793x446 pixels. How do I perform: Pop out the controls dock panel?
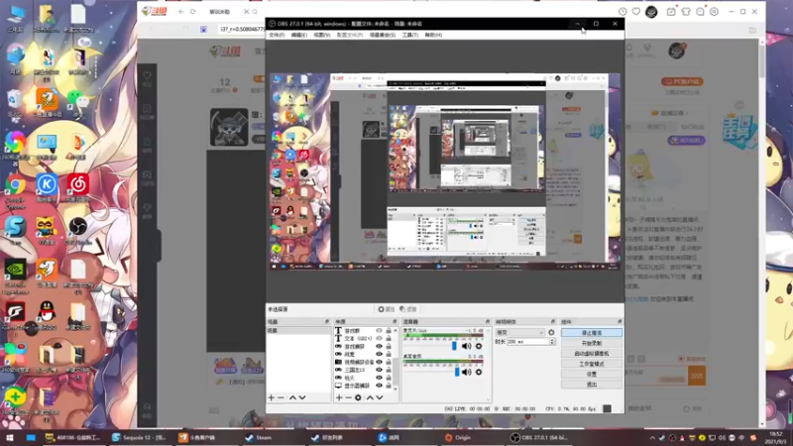(620, 321)
